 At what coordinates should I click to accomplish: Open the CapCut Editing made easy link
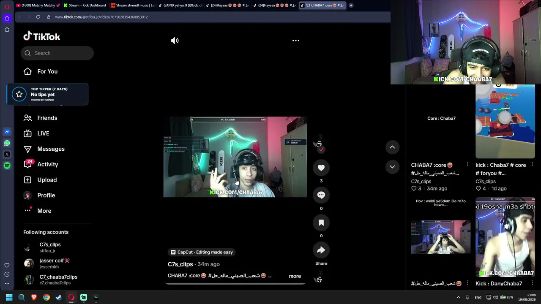coord(202,252)
